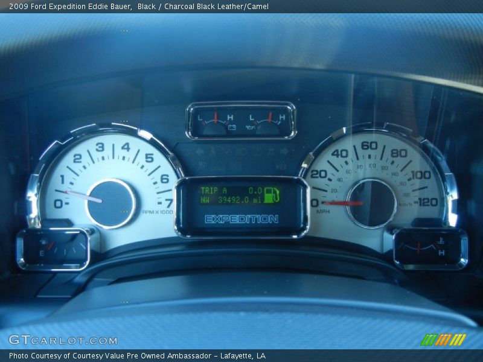Screen dimensions: 483x362
Task: Click the km/h label on speedometer
Action: tap(406, 205)
